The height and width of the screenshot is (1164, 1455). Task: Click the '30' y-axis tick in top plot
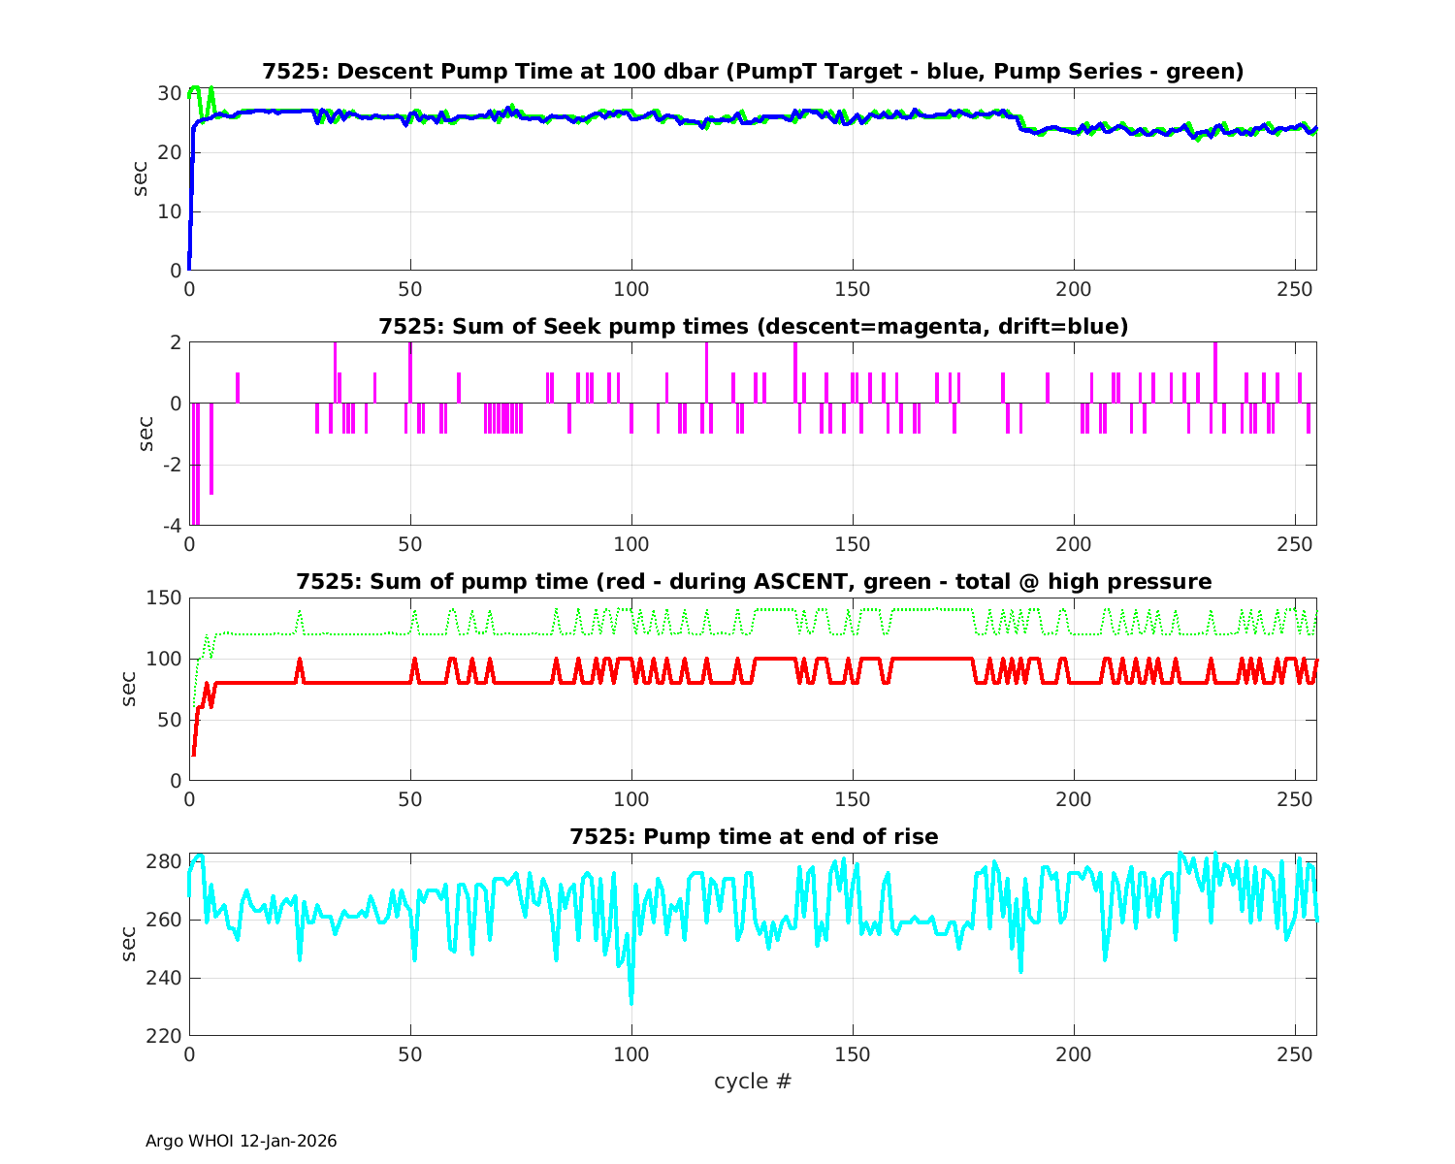(x=170, y=93)
